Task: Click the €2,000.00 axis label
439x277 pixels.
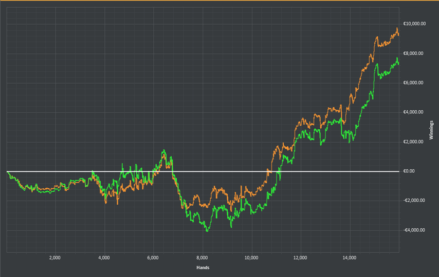Action: coord(413,142)
